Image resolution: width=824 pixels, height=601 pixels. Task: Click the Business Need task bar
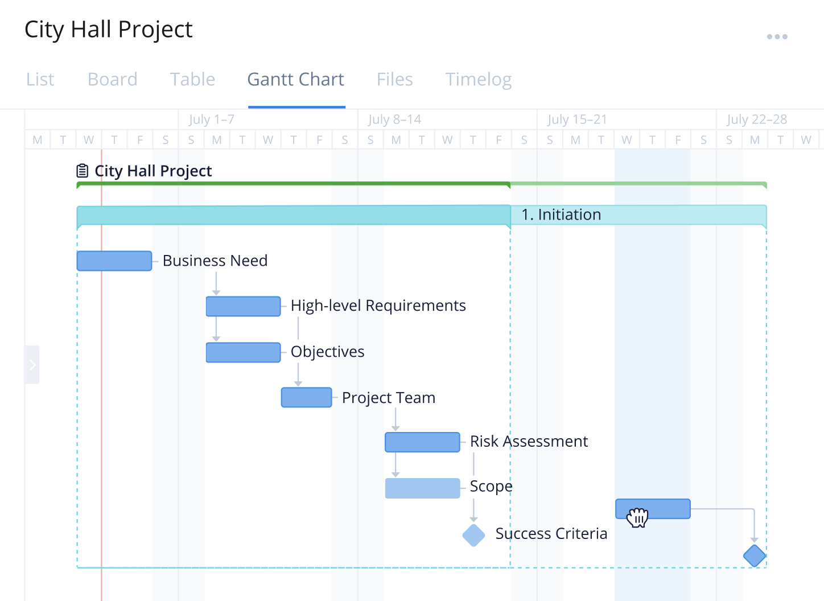(114, 260)
